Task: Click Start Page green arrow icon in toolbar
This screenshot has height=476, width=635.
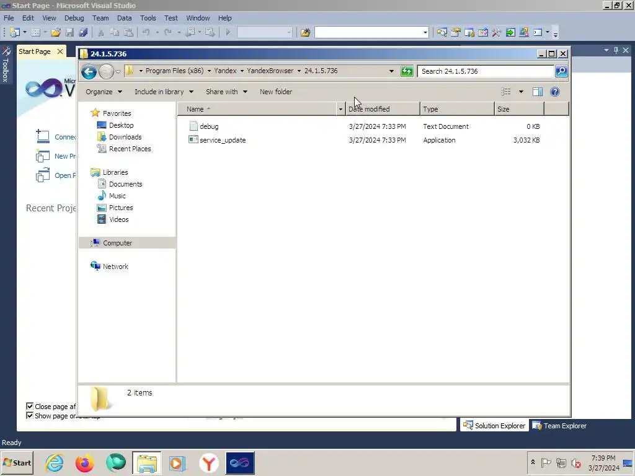Action: point(510,32)
